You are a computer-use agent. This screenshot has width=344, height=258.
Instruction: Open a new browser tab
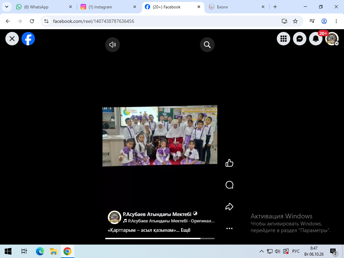point(275,7)
